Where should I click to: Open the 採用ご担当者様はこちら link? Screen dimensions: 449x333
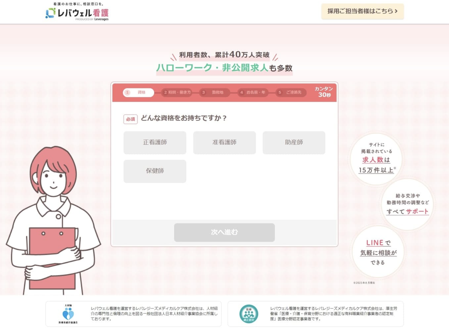coord(362,11)
